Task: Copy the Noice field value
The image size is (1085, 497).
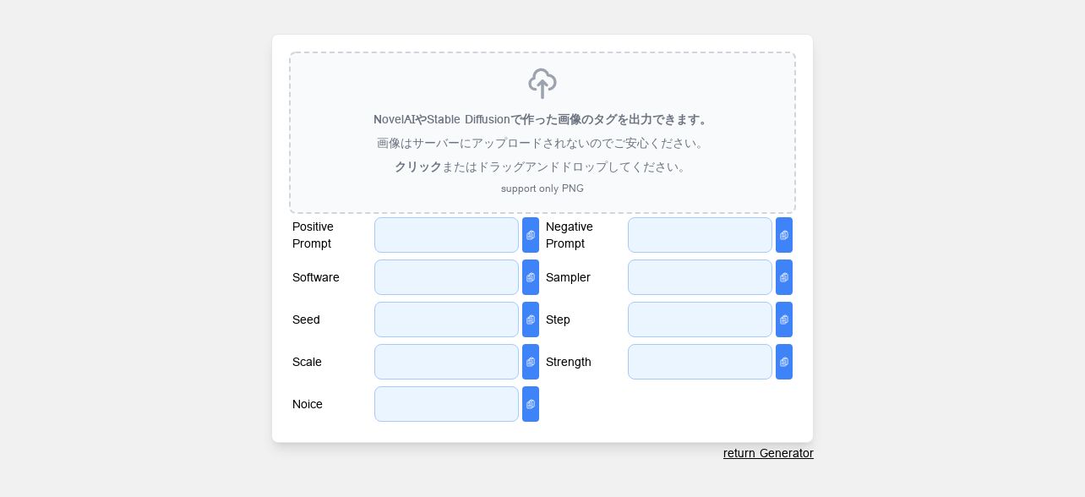Action: pyautogui.click(x=531, y=404)
